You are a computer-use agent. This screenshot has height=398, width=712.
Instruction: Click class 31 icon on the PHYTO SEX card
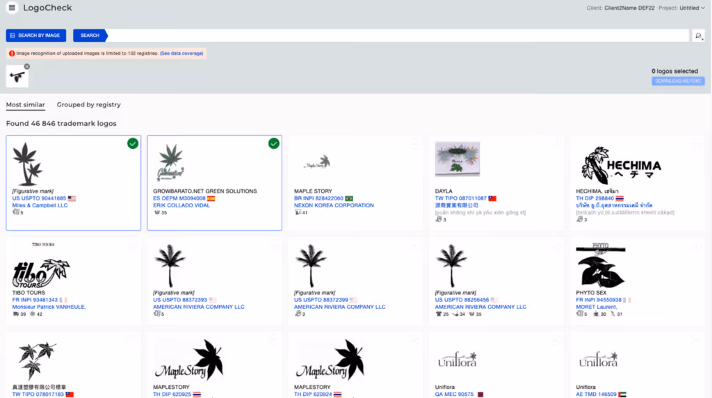coord(613,314)
